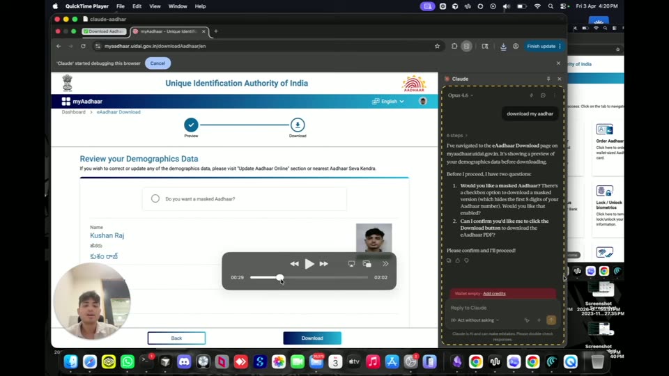Screen dimensions: 669x376
Task: Click the remaining time 02:02 label
Action: pos(380,278)
